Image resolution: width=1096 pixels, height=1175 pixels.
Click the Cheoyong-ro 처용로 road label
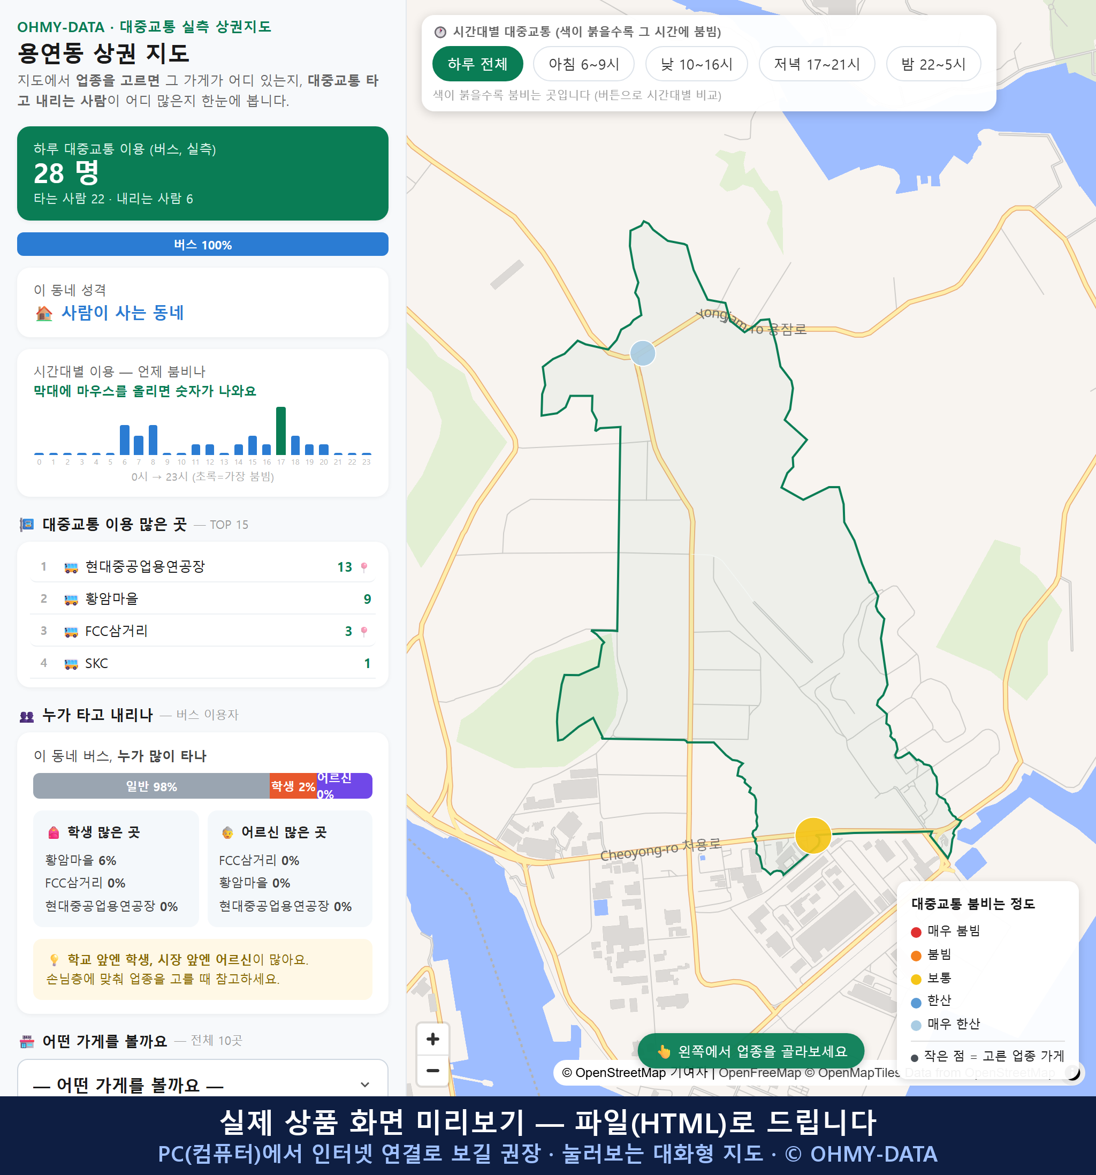point(660,850)
